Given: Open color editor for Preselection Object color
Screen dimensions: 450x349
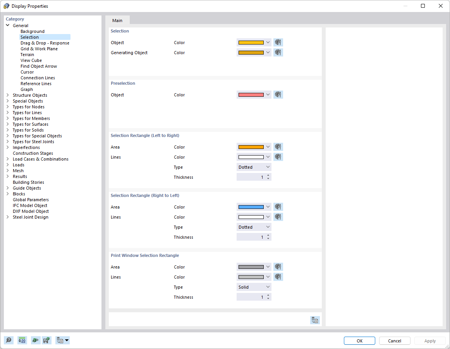Looking at the screenshot, I should tap(278, 95).
